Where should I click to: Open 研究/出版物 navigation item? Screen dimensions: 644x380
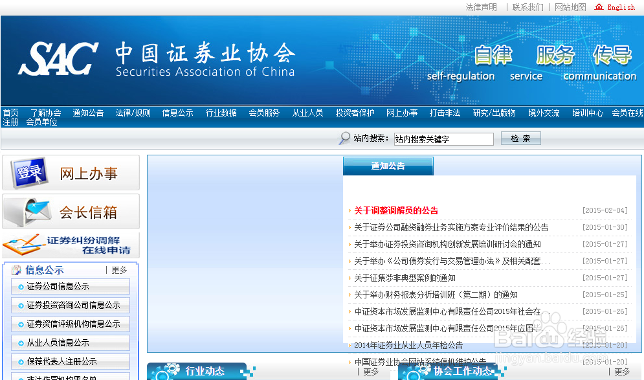point(494,113)
